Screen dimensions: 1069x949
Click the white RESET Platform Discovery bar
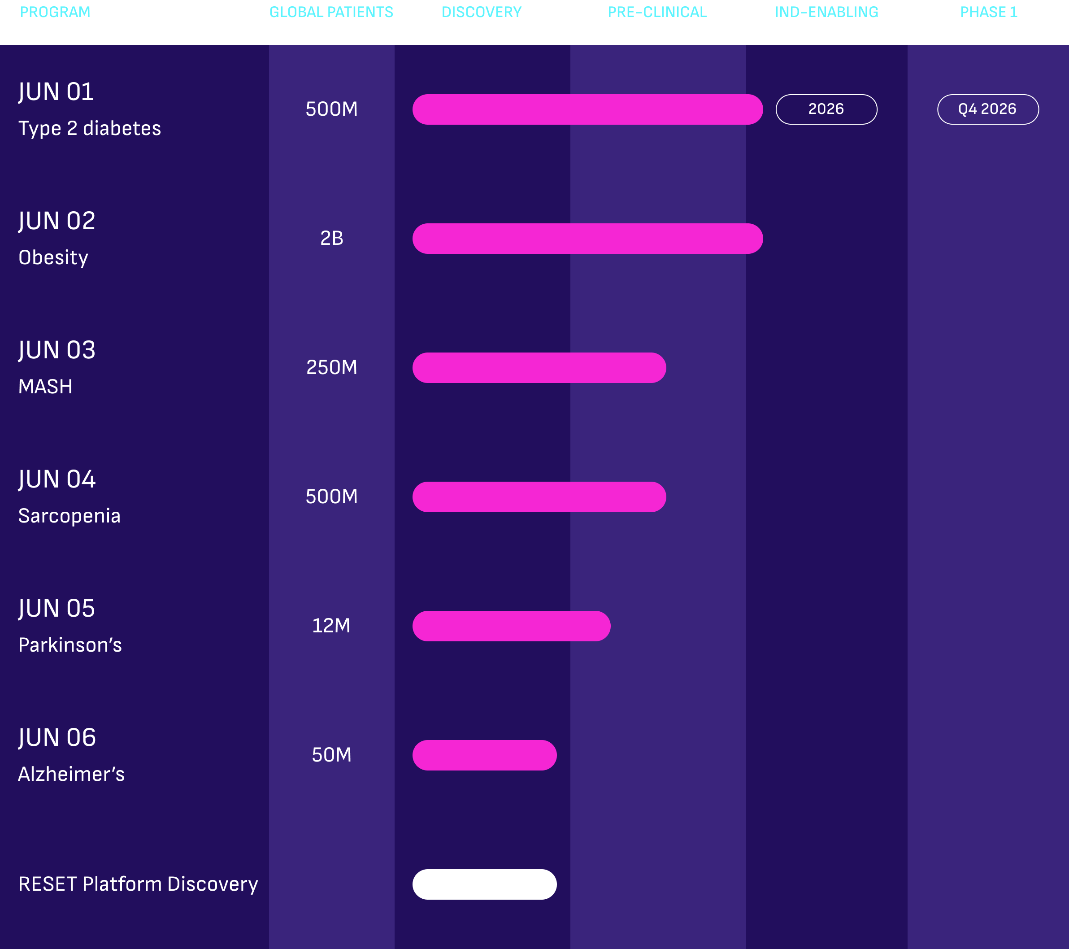click(484, 885)
